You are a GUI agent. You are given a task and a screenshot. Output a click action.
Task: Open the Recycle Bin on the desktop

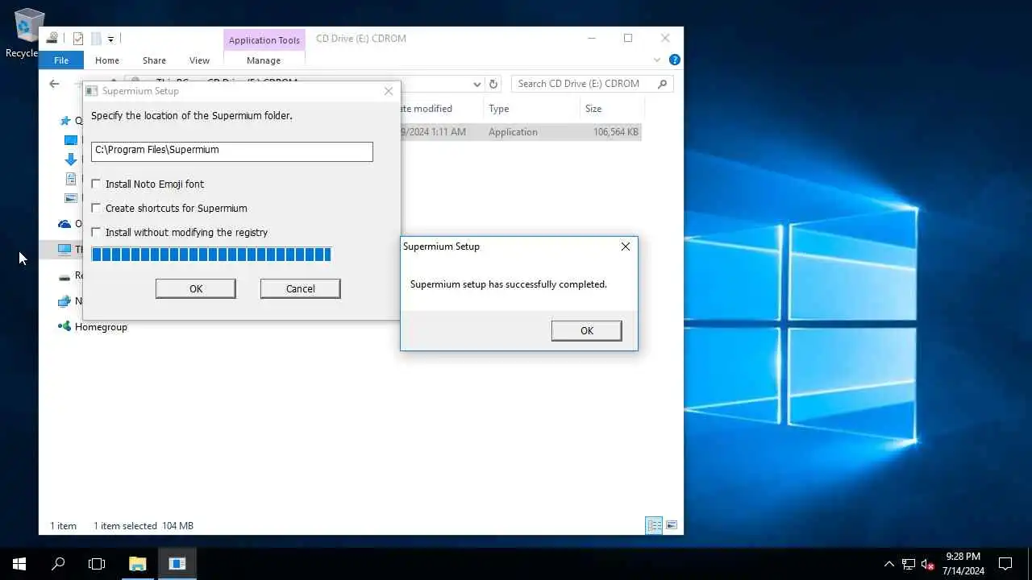pos(29,33)
